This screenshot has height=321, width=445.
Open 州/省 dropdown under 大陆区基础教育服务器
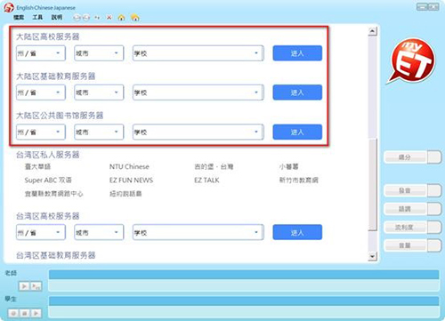click(41, 92)
